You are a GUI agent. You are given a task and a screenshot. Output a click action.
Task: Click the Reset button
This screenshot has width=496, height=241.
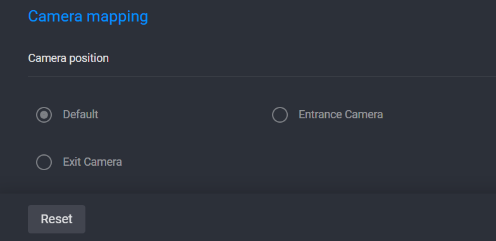pyautogui.click(x=57, y=219)
